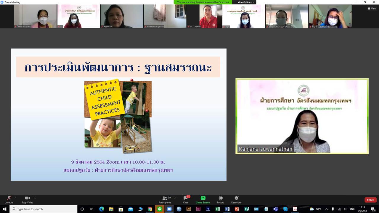
Task: Open the Participants panel
Action: tap(165, 200)
